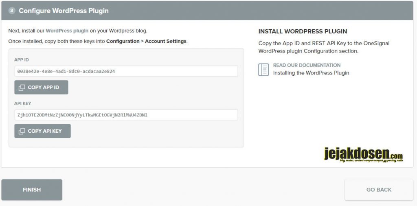The height and width of the screenshot is (206, 417).
Task: Focus the App ID input field
Action: pyautogui.click(x=126, y=71)
